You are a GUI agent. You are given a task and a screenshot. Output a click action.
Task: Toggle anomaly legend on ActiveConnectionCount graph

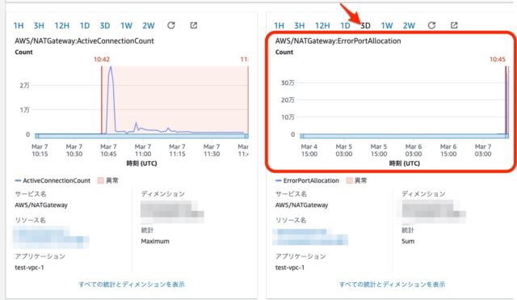(x=108, y=180)
